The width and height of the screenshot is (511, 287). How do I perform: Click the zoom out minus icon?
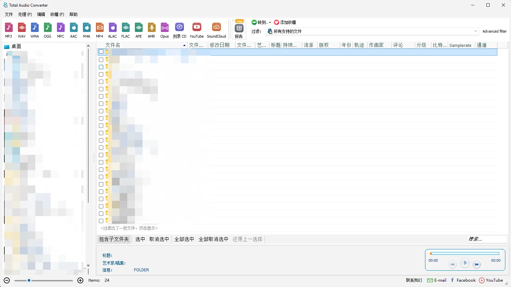(7, 280)
